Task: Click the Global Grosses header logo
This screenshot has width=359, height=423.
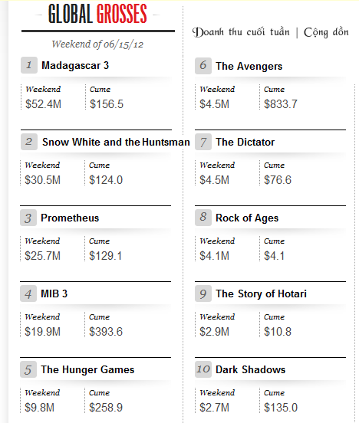Action: point(97,14)
